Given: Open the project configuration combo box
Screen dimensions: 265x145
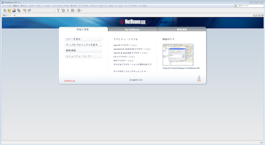Looking at the screenshot, I should pyautogui.click(x=44, y=11).
